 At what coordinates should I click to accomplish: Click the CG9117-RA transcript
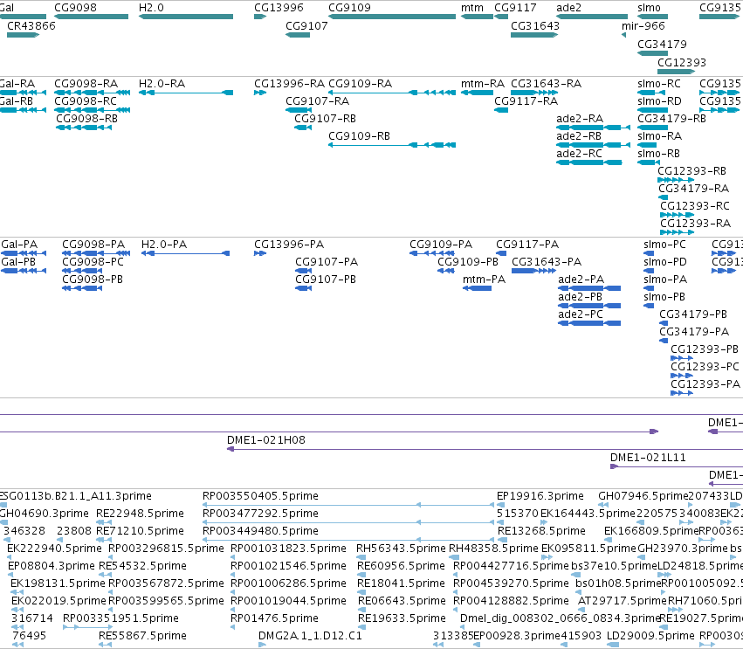(x=501, y=110)
